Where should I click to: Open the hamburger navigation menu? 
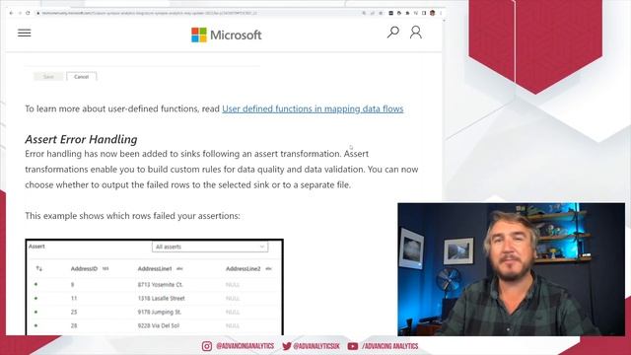pos(24,33)
